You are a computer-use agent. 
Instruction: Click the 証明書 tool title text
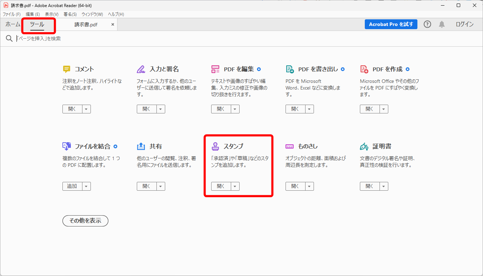pos(382,146)
